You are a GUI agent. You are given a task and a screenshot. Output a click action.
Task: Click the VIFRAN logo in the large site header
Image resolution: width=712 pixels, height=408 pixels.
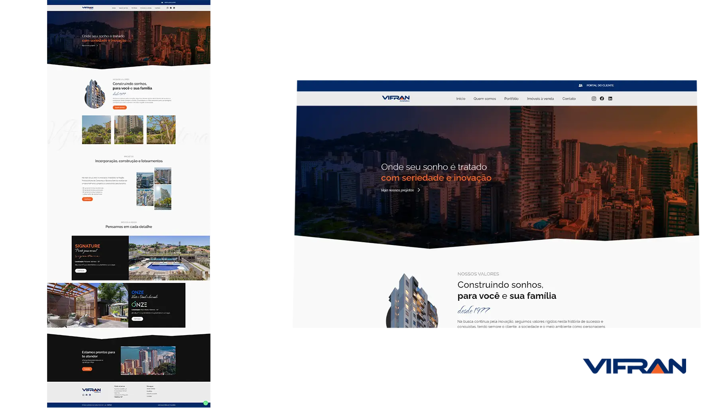click(x=395, y=98)
